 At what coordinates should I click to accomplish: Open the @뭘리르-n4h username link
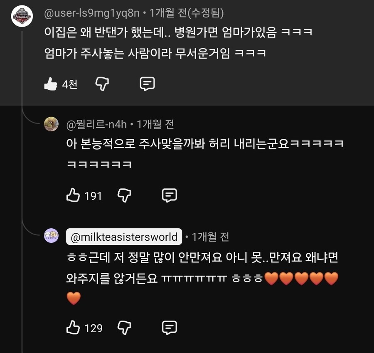97,123
